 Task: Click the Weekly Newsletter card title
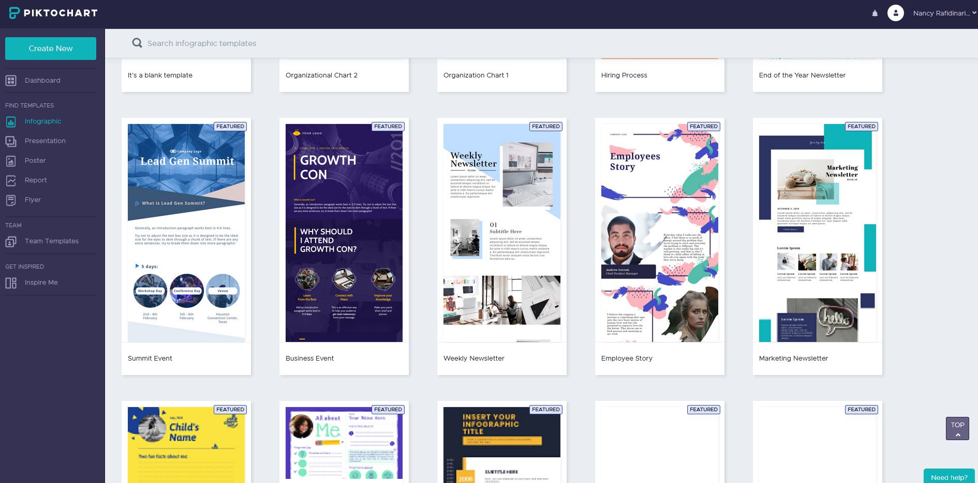point(474,359)
